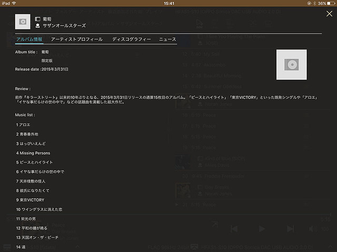Tap the small album cover thumbnail in header
The image size is (337, 252).
coord(23,22)
